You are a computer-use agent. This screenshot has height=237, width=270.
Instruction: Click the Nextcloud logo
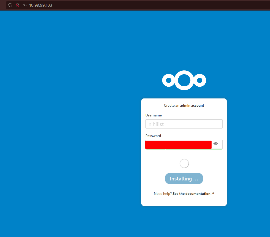184,80
